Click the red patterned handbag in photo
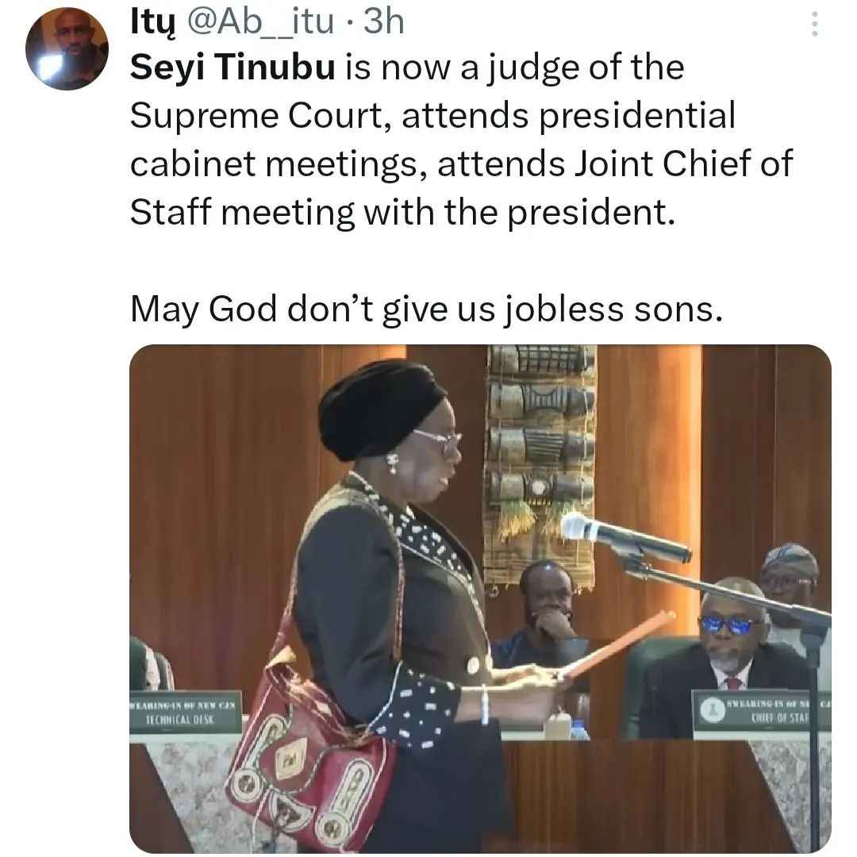The height and width of the screenshot is (857, 857). (309, 756)
